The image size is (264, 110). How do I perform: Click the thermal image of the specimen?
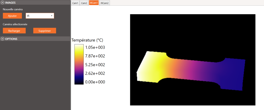tap(193, 60)
